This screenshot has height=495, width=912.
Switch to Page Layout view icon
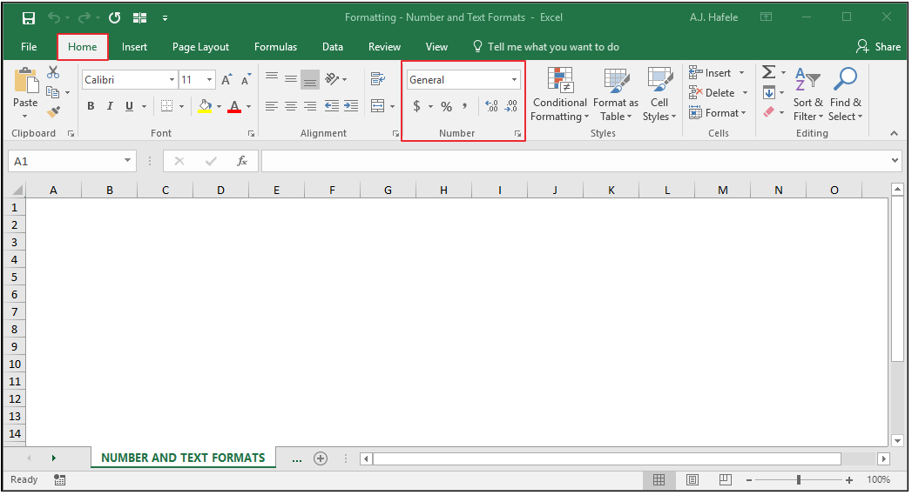(692, 479)
